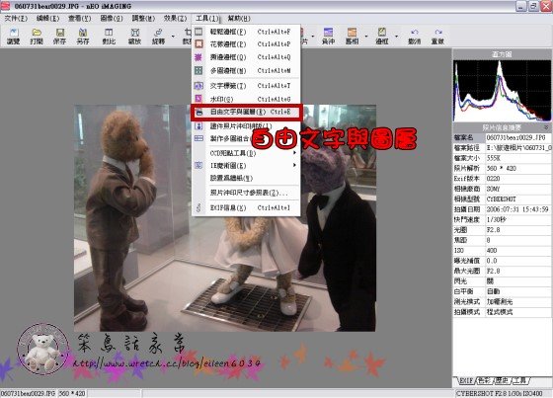Open dropdown arrow next to 旋轉 rotate
Screen dimensions: 553x398
(x=173, y=37)
